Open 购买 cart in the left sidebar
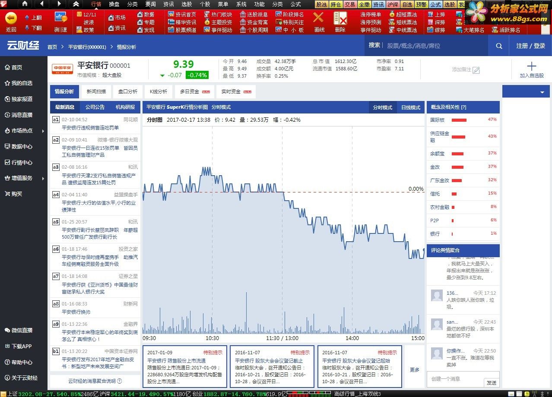The height and width of the screenshot is (397, 552). (x=13, y=194)
